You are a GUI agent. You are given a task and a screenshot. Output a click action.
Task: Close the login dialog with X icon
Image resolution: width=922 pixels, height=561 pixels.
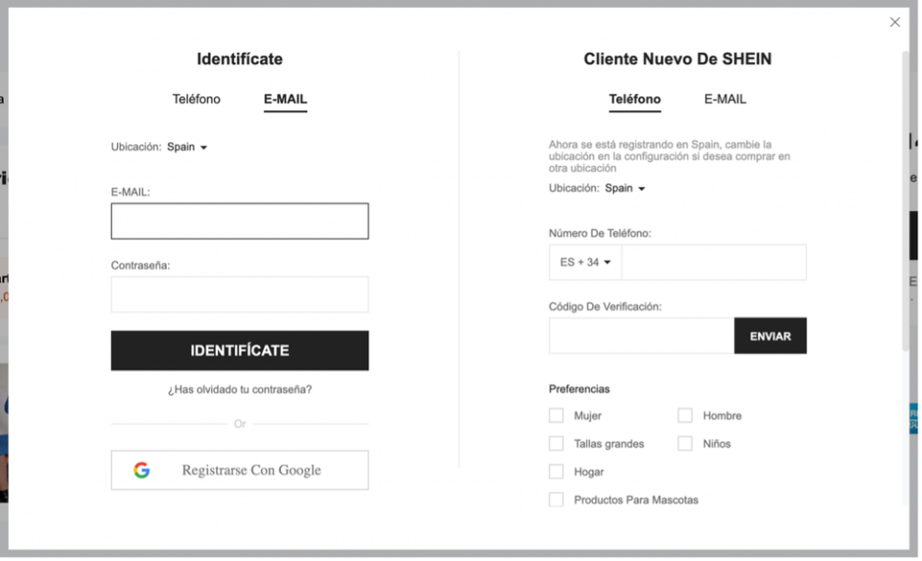(x=894, y=23)
